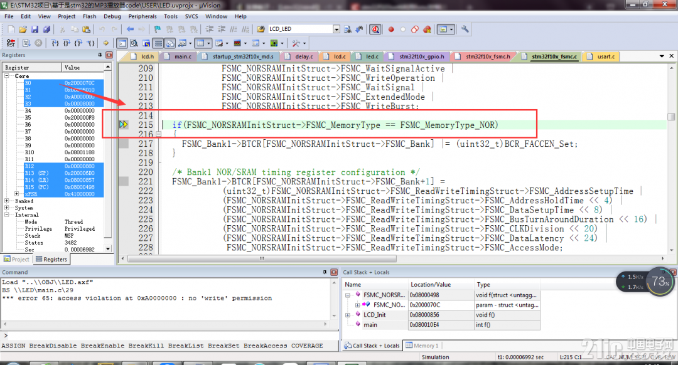This screenshot has width=678, height=365.
Task: Collapse code block at line 216
Action: (x=158, y=134)
